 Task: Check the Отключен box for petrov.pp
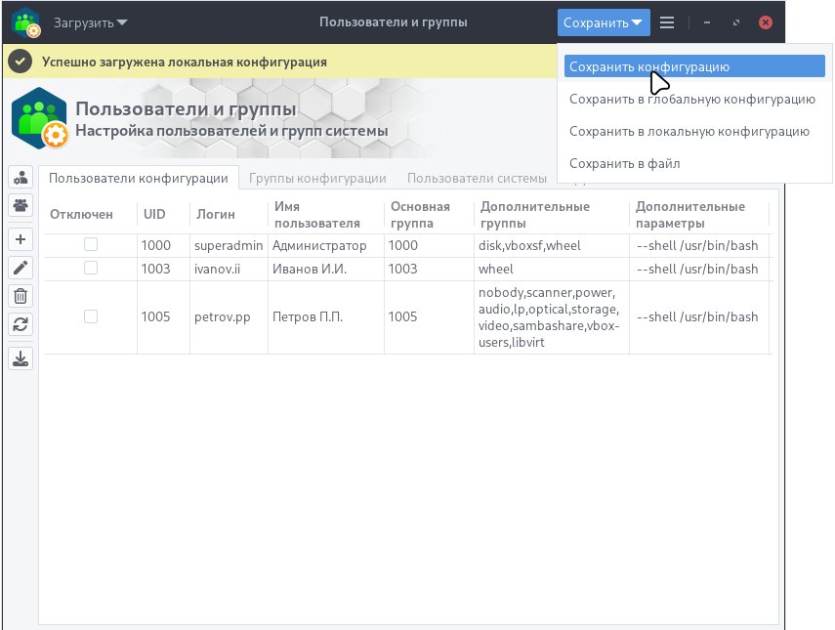[x=91, y=316]
